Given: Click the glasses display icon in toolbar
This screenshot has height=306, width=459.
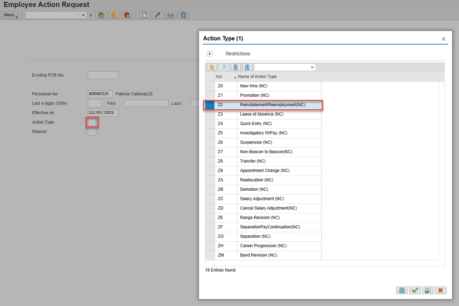Looking at the screenshot, I should (170, 15).
